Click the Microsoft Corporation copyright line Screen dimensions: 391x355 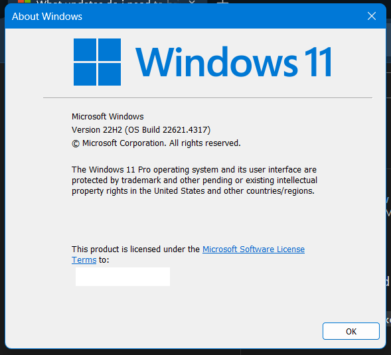156,143
